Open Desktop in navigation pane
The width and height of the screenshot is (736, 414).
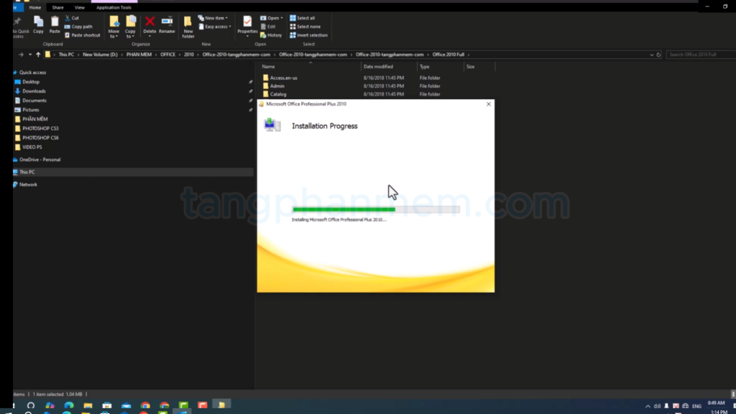pos(30,82)
